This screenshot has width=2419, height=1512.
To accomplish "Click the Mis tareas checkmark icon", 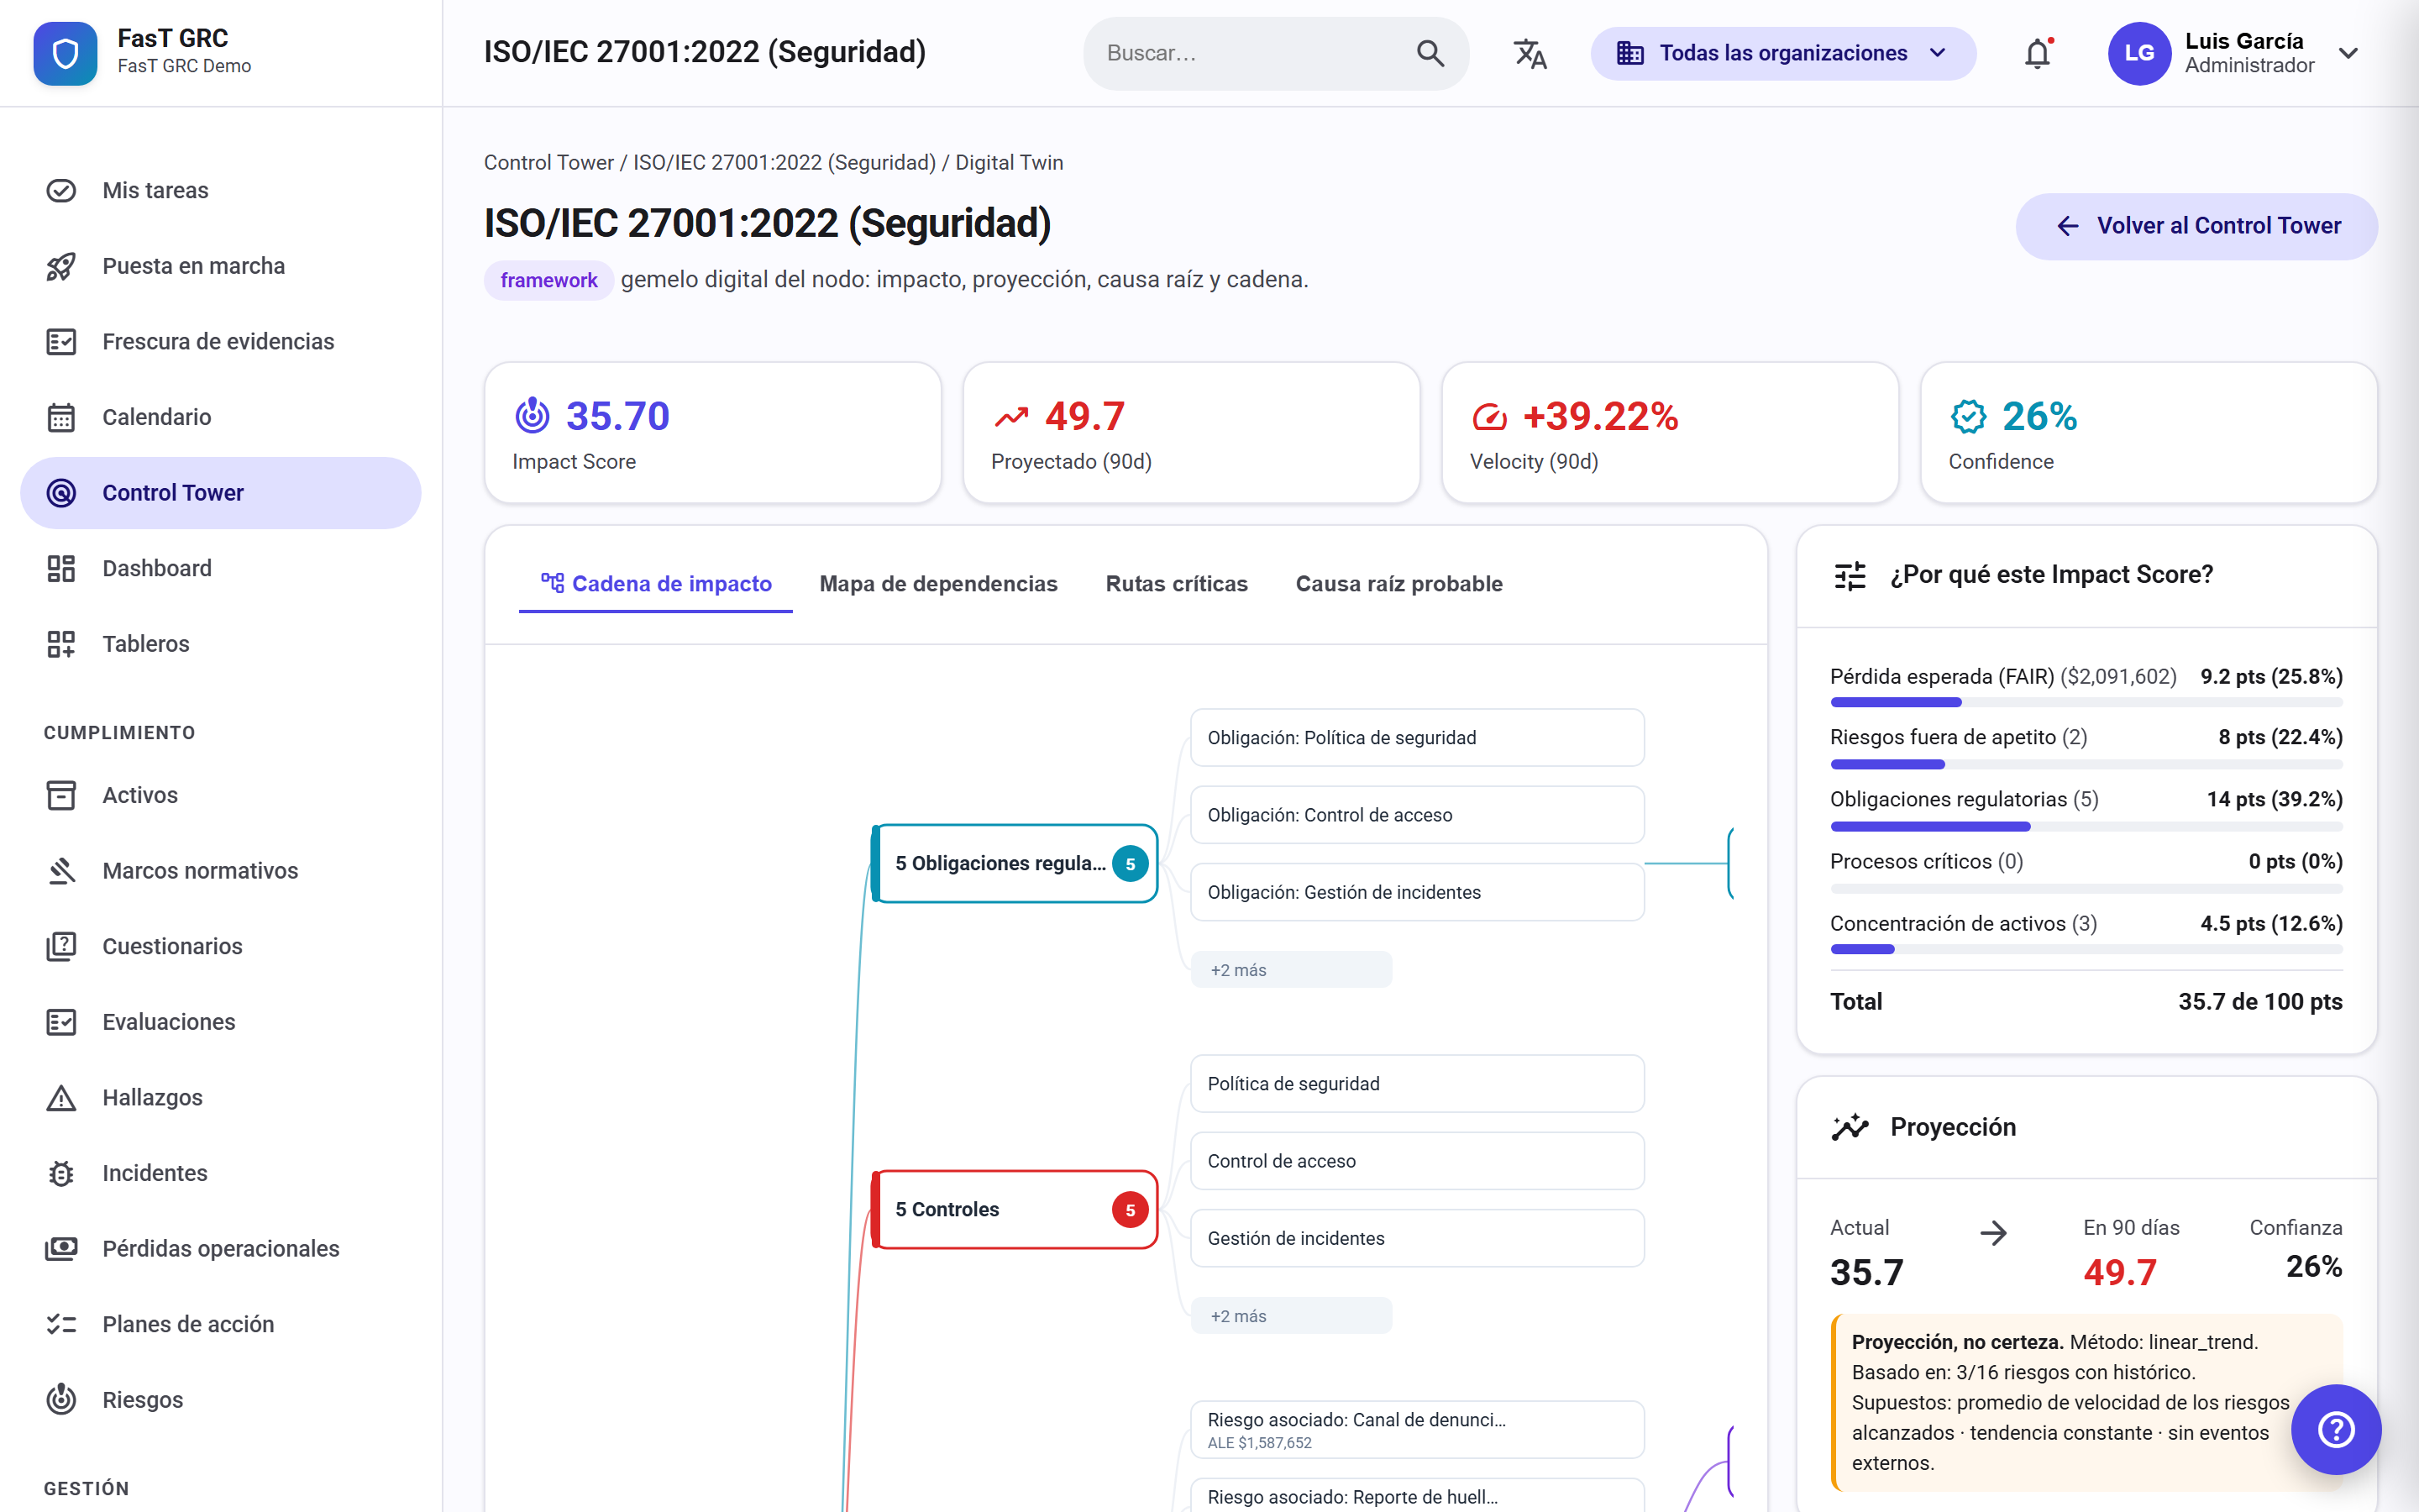I will pyautogui.click(x=61, y=190).
